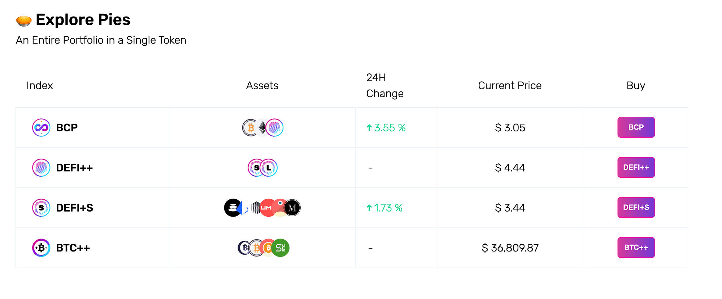Click the DEFI+S index logo icon
The height and width of the screenshot is (299, 722).
click(41, 208)
